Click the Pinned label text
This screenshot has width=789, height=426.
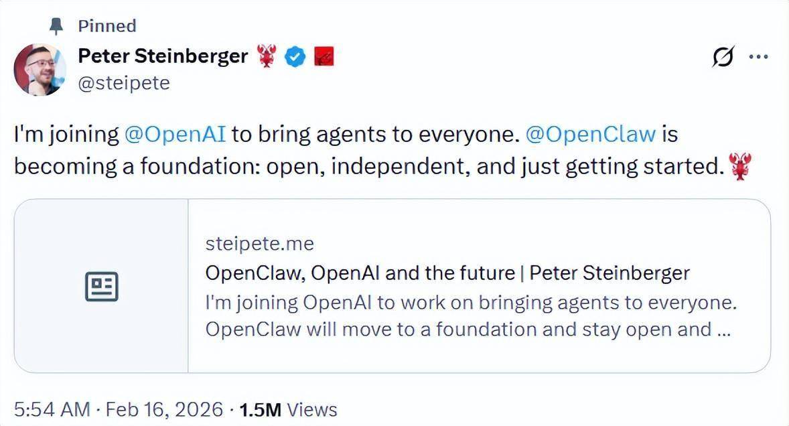coord(107,25)
